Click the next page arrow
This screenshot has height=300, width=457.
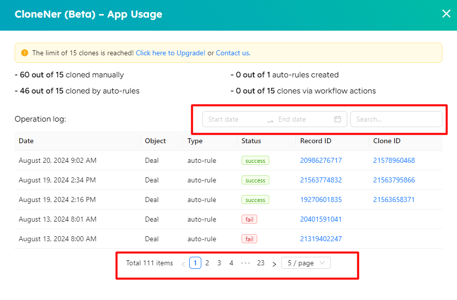pyautogui.click(x=274, y=264)
